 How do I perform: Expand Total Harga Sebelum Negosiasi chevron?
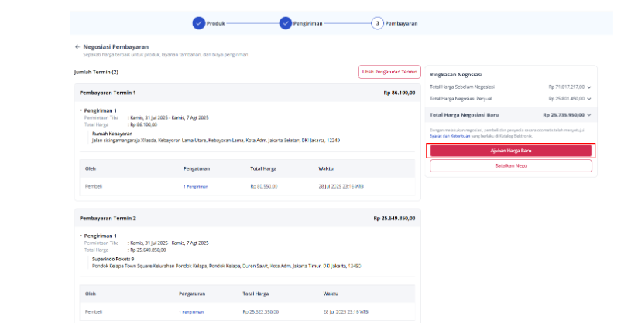[588, 87]
